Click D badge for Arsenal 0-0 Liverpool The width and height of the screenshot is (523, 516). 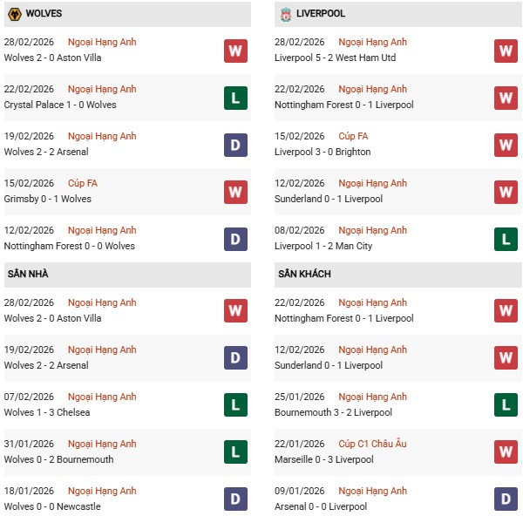coord(506,499)
